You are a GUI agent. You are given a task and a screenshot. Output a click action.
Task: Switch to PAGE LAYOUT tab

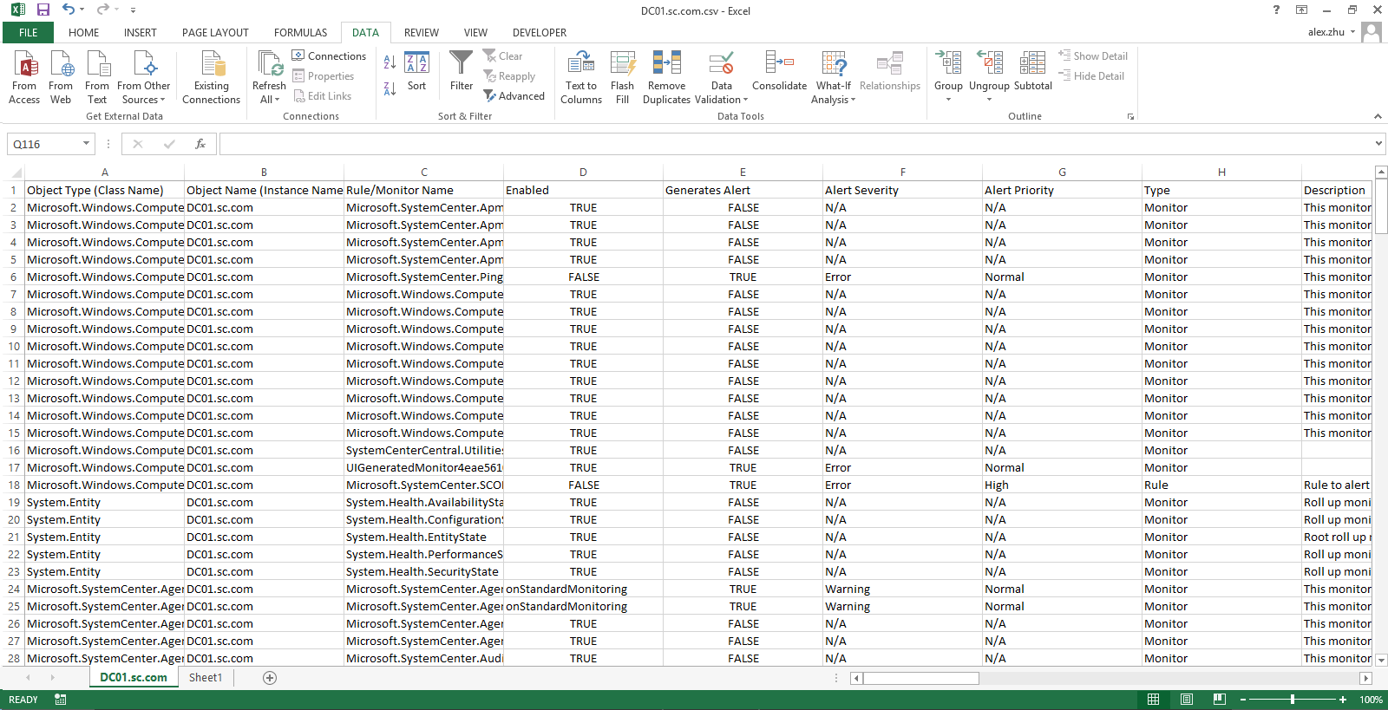point(215,32)
